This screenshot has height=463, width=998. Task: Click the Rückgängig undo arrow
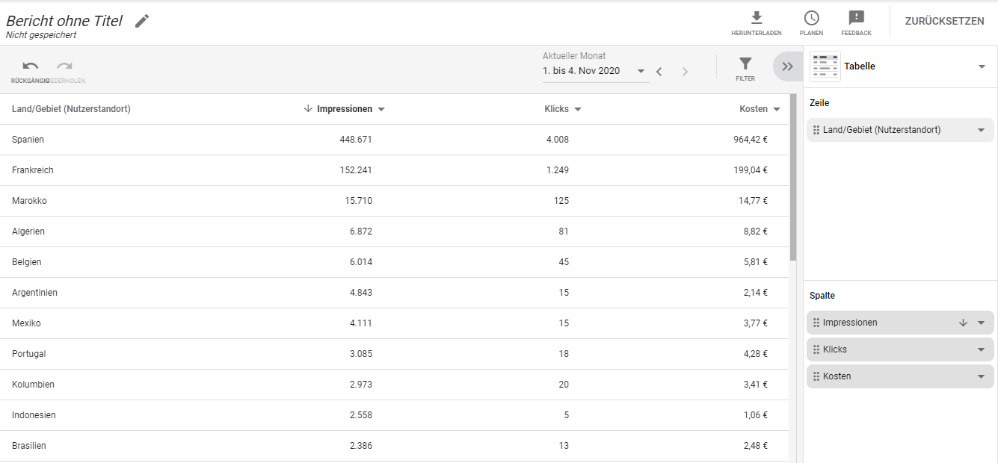(x=31, y=66)
